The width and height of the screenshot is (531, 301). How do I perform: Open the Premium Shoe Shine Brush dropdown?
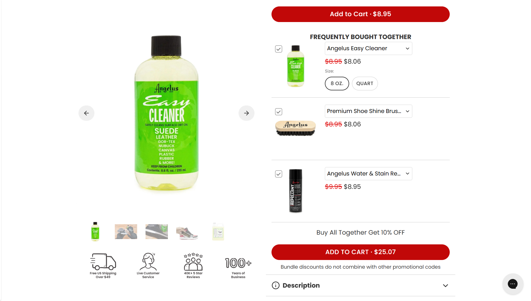coord(368,111)
